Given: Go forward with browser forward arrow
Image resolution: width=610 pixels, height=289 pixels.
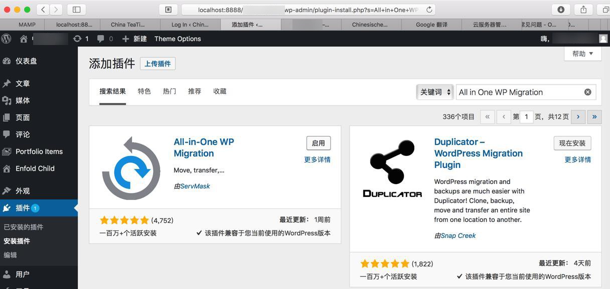Looking at the screenshot, I should 56,9.
